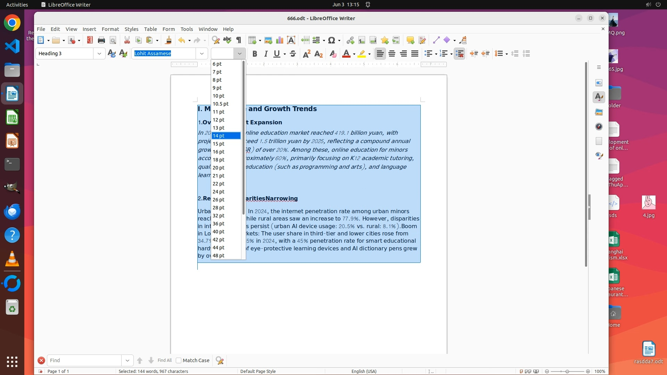Toggle Justified alignment button

tap(415, 53)
